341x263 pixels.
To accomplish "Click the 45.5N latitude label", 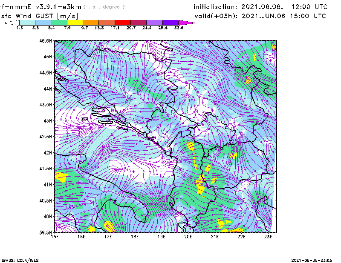I will click(46, 40).
